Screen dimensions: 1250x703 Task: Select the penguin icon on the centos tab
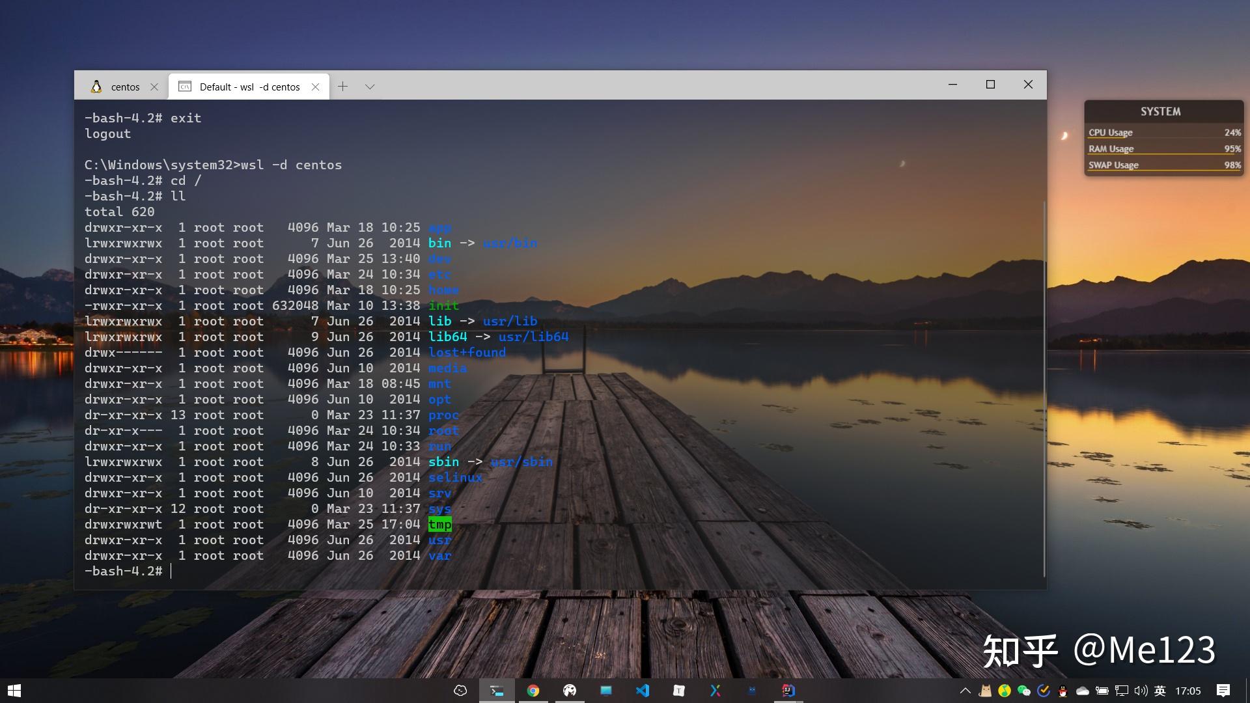point(96,86)
